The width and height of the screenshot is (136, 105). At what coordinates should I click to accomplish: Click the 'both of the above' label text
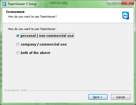click(36, 53)
